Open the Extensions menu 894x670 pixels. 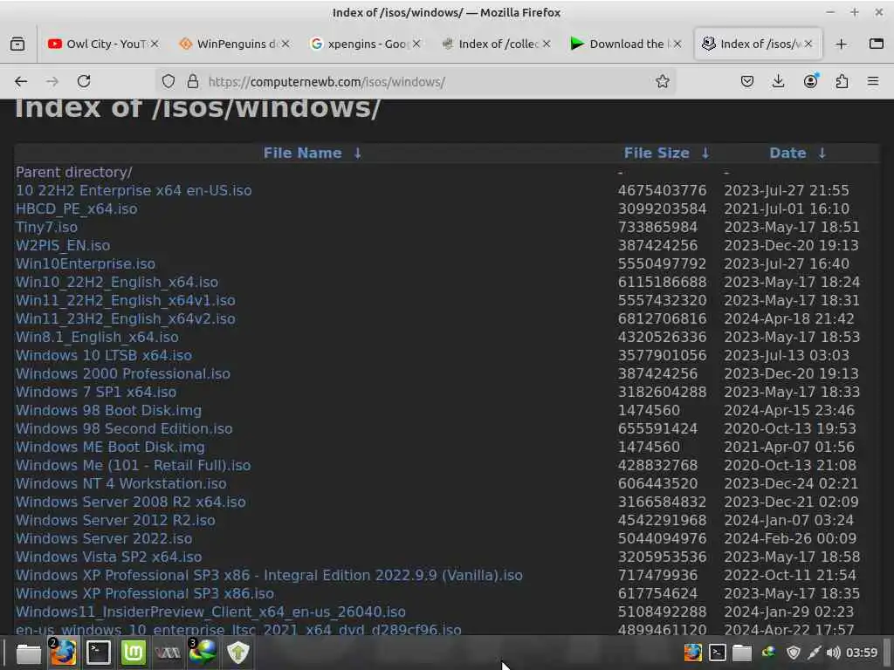tap(842, 81)
